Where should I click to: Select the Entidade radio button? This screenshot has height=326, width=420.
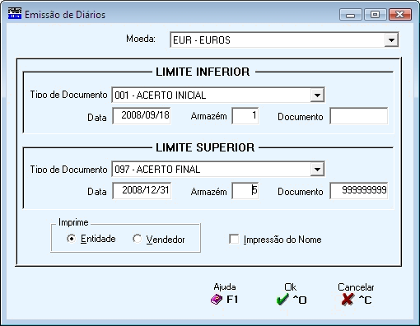coord(71,239)
